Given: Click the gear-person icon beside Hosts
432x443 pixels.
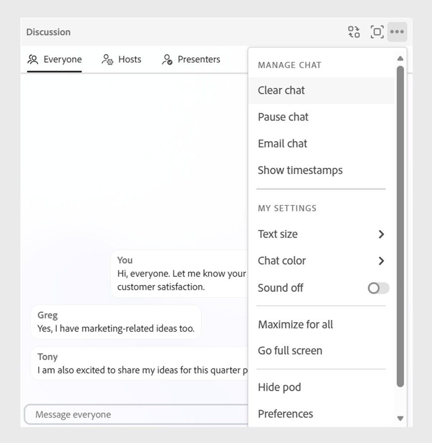Looking at the screenshot, I should (x=106, y=59).
